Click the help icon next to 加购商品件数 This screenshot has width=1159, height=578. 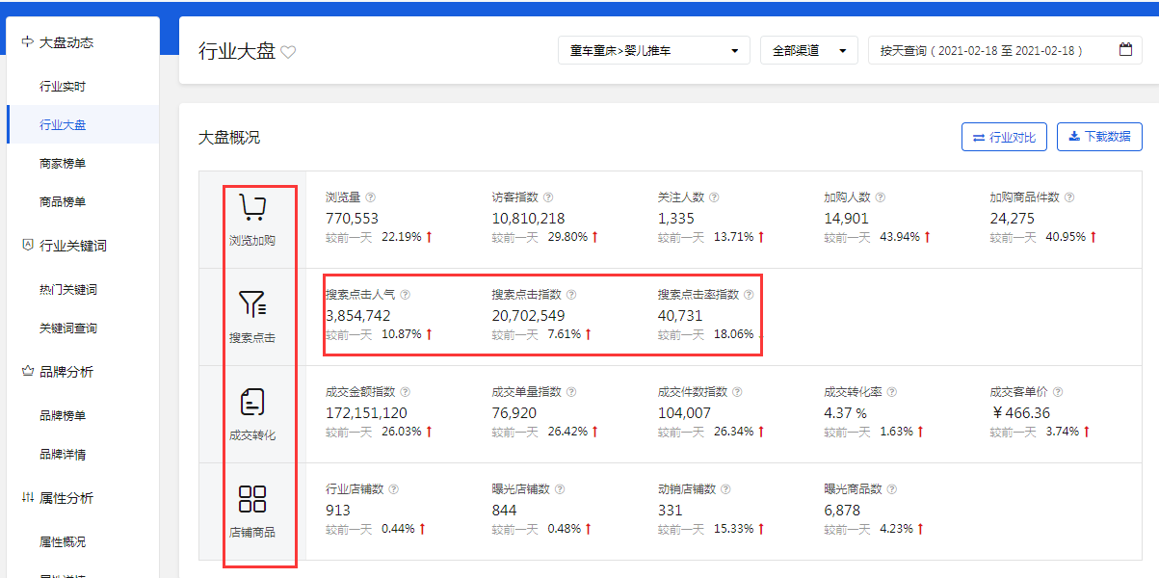(x=1070, y=197)
